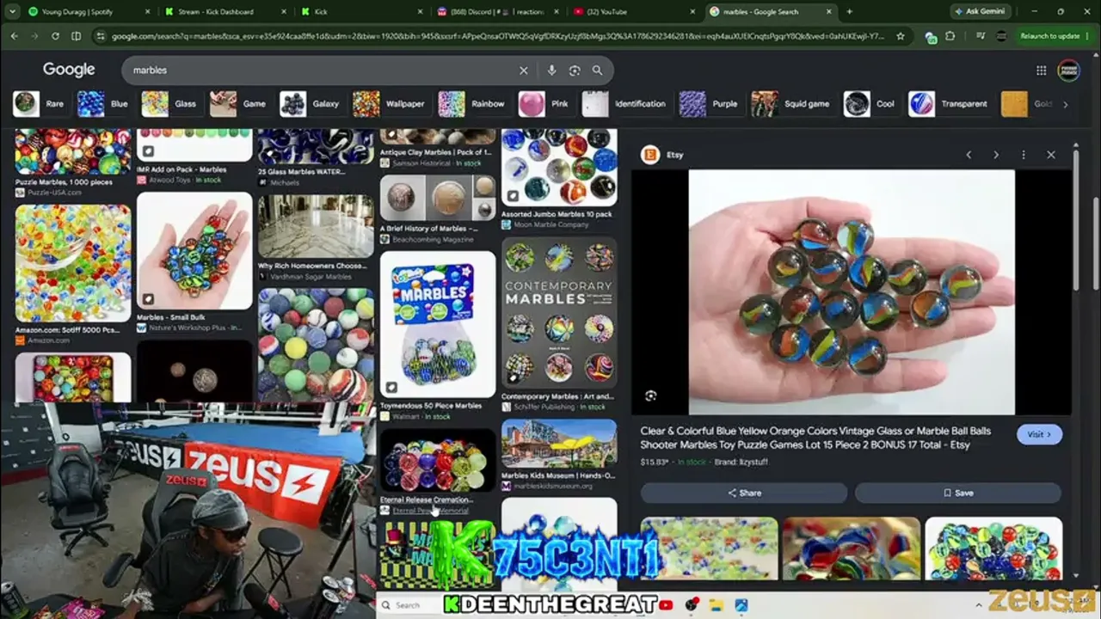
Task: Open the Google apps grid
Action: 1041,70
